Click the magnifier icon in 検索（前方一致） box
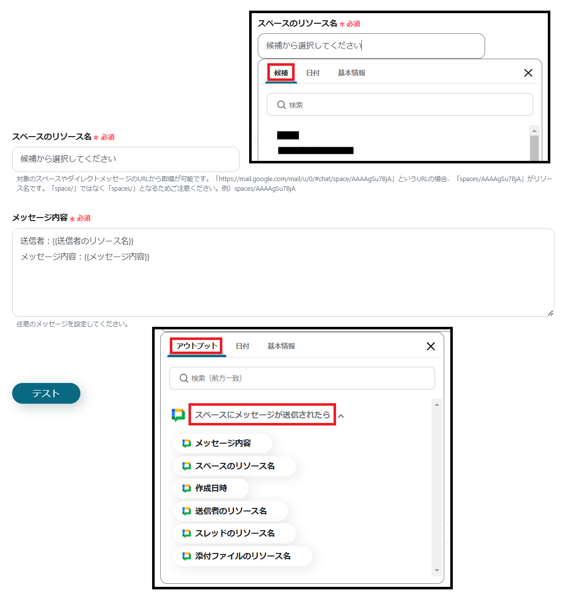The width and height of the screenshot is (566, 600). (x=184, y=378)
